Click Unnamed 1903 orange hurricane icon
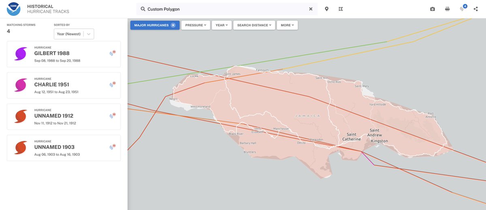Viewport: 486px width, 210px height. pyautogui.click(x=21, y=148)
